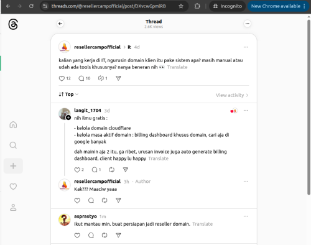Reply to the "Kak??? Maaciw yaaa" comment
This screenshot has height=245, width=311.
click(x=91, y=200)
